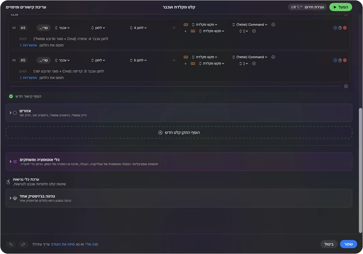Click הוסף התקן קלט חדש
This screenshot has height=254, width=363.
(x=179, y=133)
